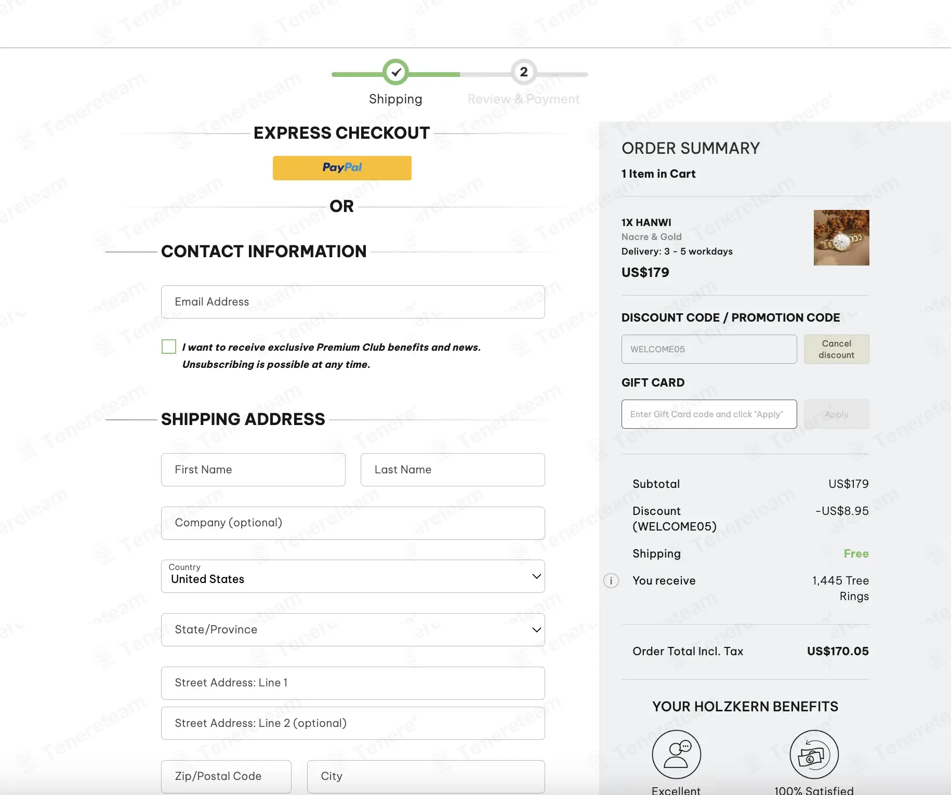Click into the First Name field
The width and height of the screenshot is (951, 795).
[x=253, y=470]
